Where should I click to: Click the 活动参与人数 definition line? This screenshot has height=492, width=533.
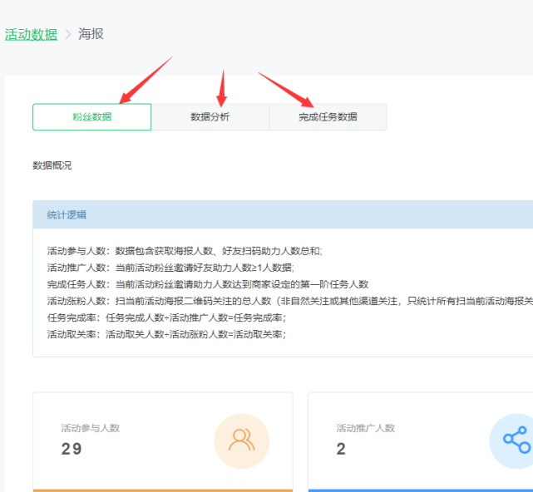point(185,251)
